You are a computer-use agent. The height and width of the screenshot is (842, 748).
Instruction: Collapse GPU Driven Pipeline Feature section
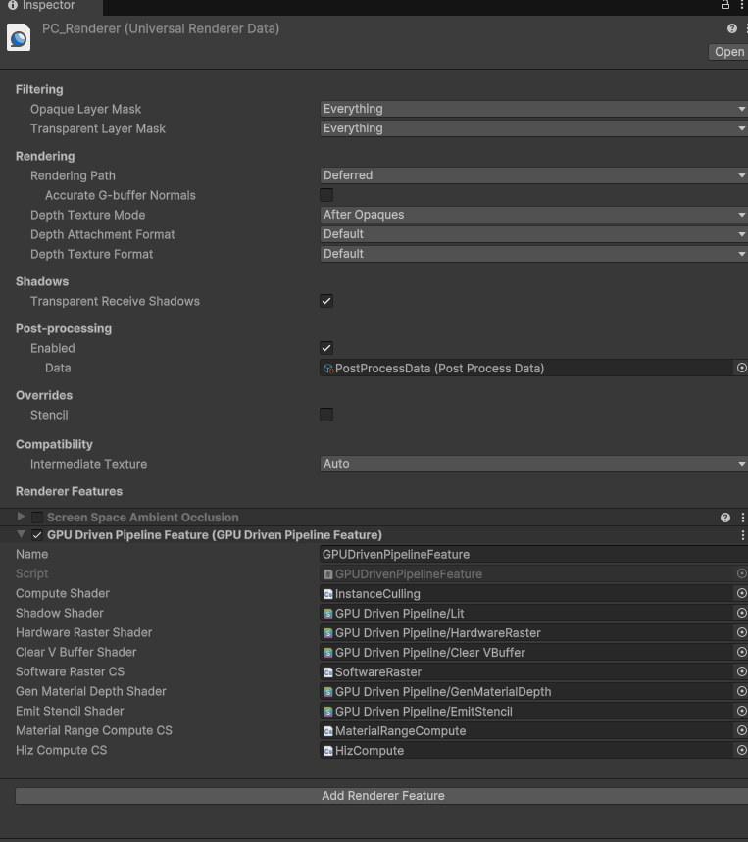coord(21,534)
